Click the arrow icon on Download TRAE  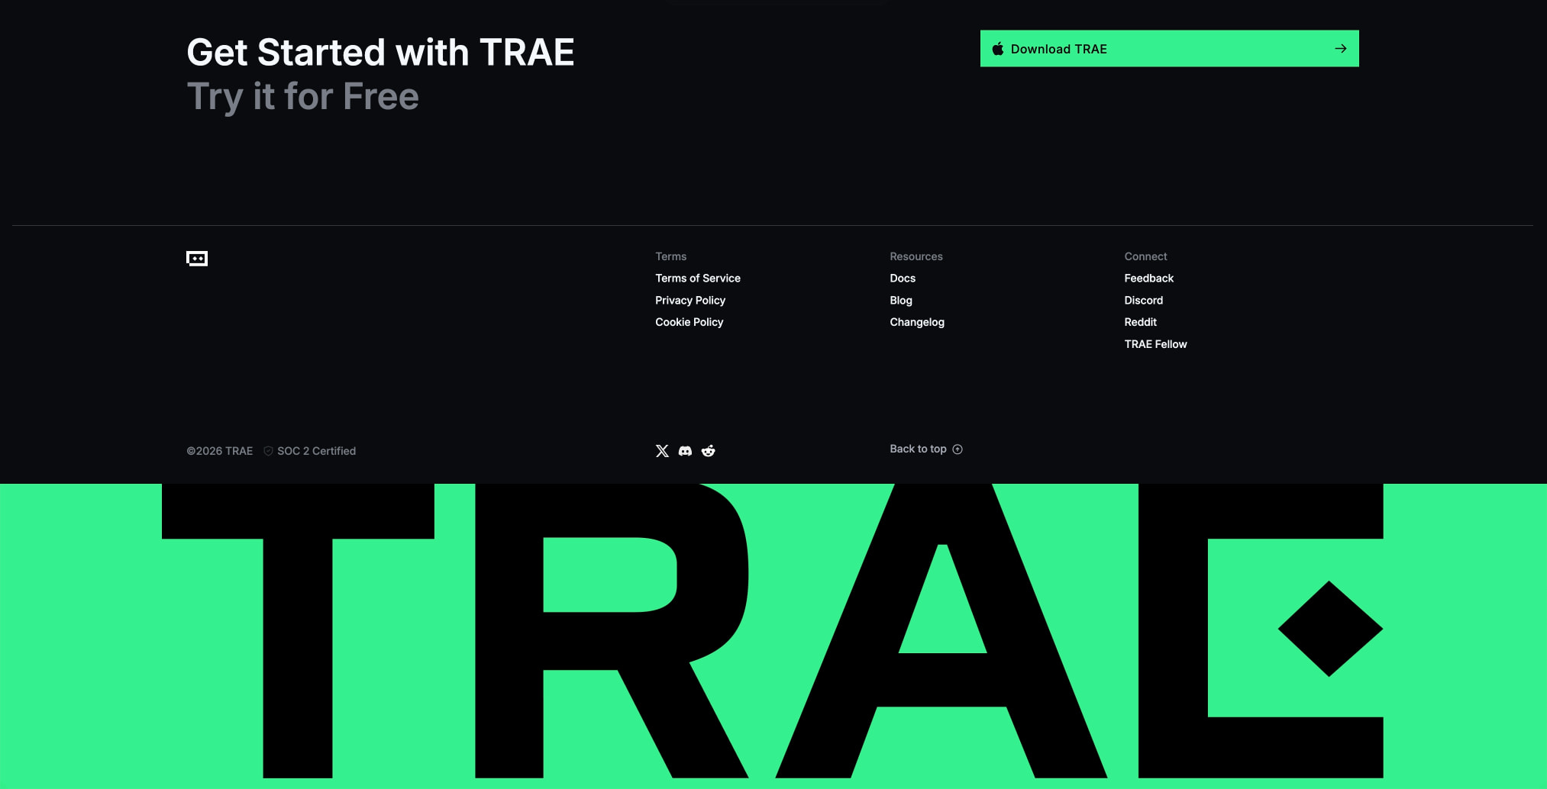pyautogui.click(x=1340, y=49)
